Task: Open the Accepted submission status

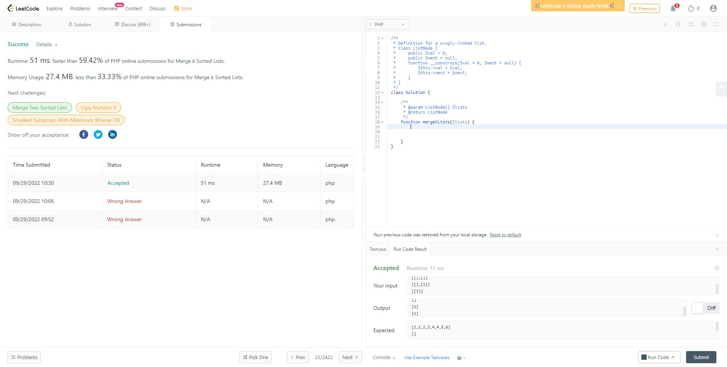Action: pyautogui.click(x=118, y=183)
